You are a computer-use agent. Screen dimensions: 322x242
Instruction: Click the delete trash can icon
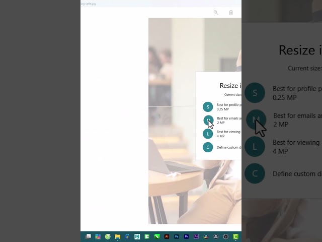pos(231,13)
